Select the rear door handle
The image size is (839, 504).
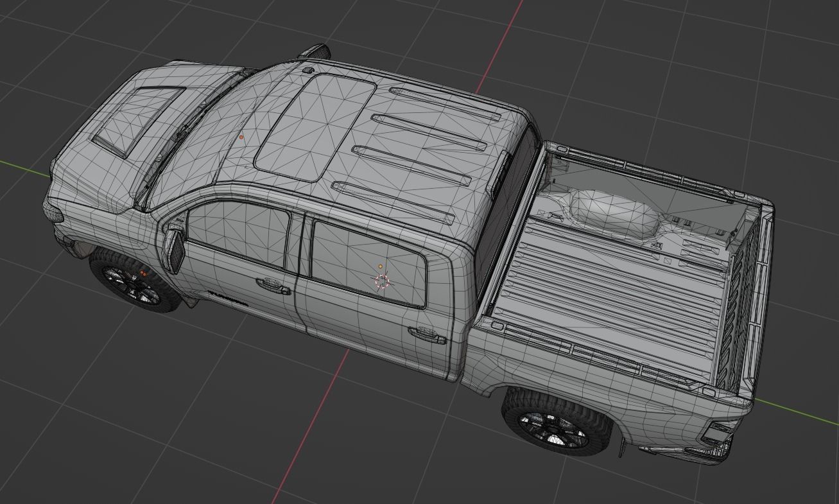(x=427, y=334)
